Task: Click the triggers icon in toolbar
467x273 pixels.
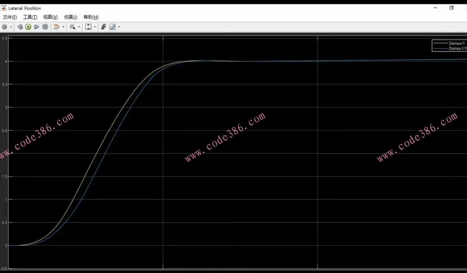Action: 103,27
